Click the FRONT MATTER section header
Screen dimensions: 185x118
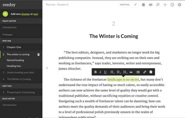[x=9, y=21]
